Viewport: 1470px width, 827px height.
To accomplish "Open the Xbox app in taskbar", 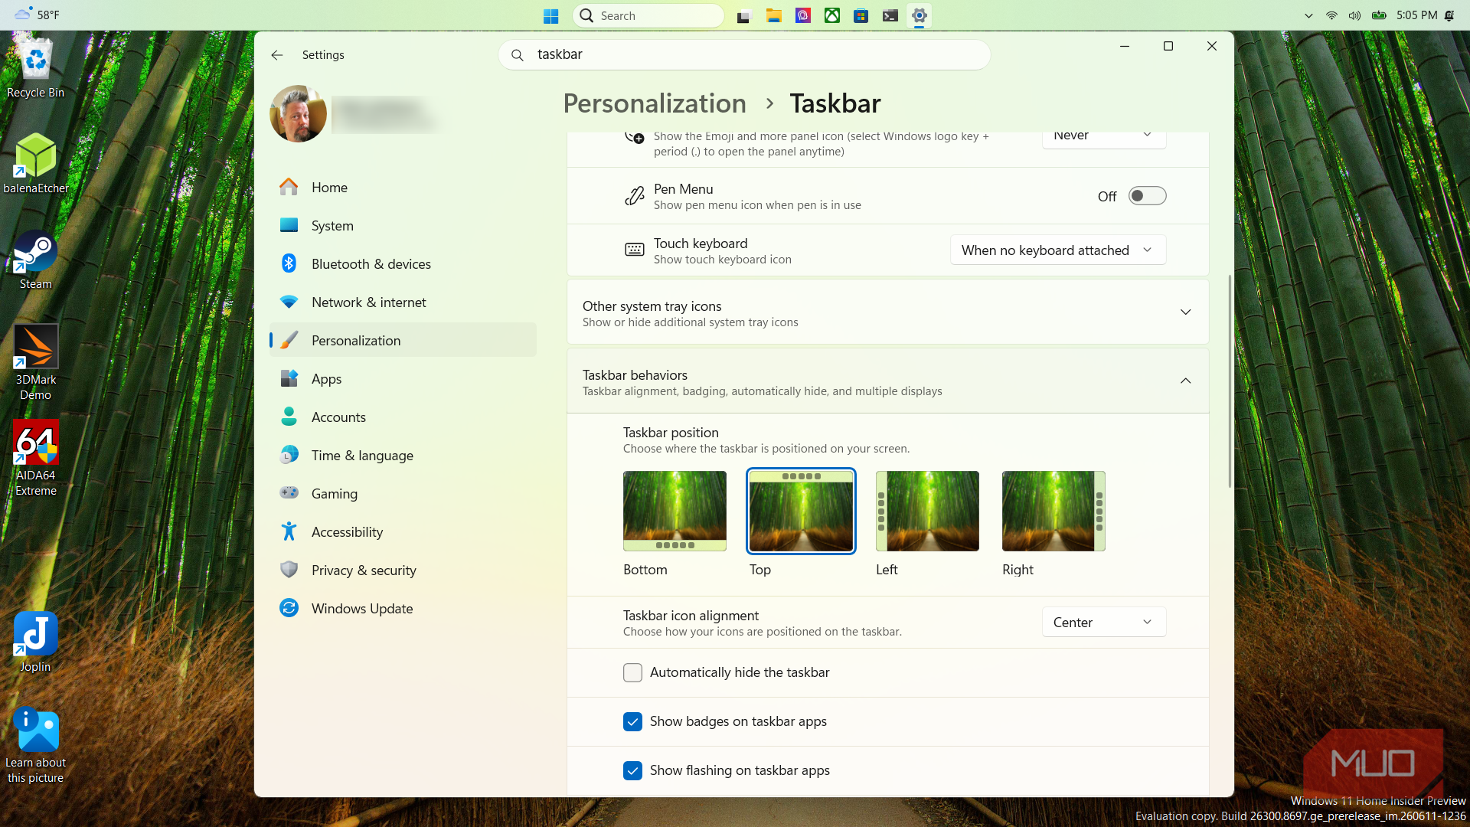I will click(x=831, y=15).
